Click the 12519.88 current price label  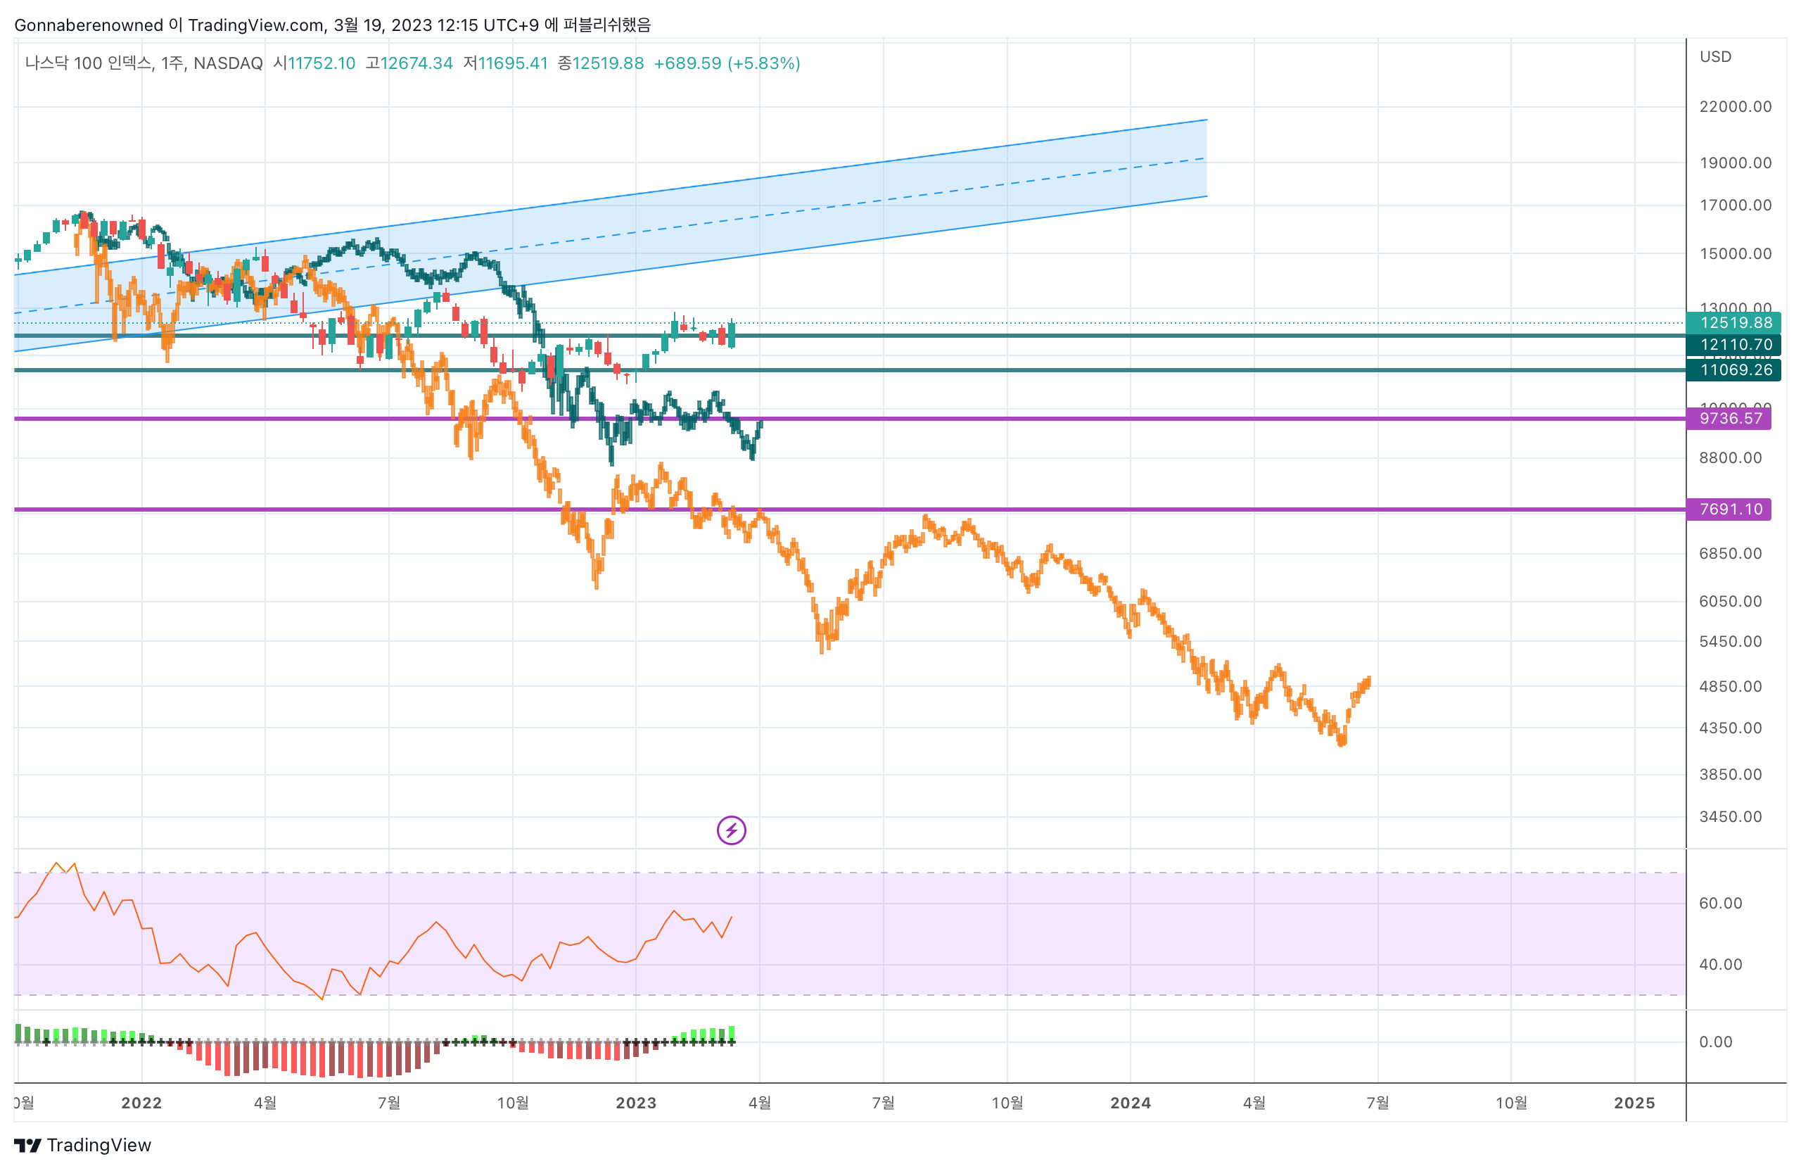pos(1733,322)
